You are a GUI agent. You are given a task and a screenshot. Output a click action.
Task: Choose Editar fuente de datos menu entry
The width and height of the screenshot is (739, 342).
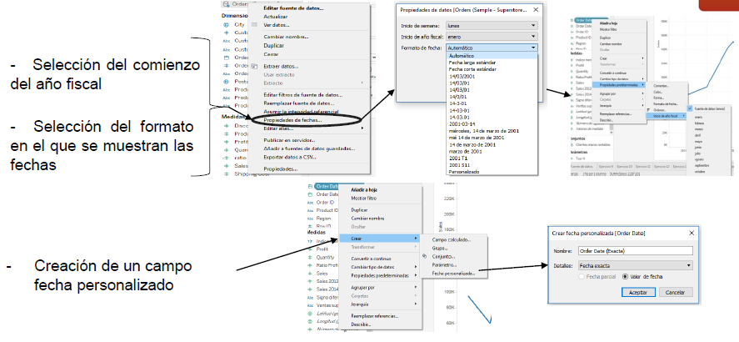(x=293, y=8)
